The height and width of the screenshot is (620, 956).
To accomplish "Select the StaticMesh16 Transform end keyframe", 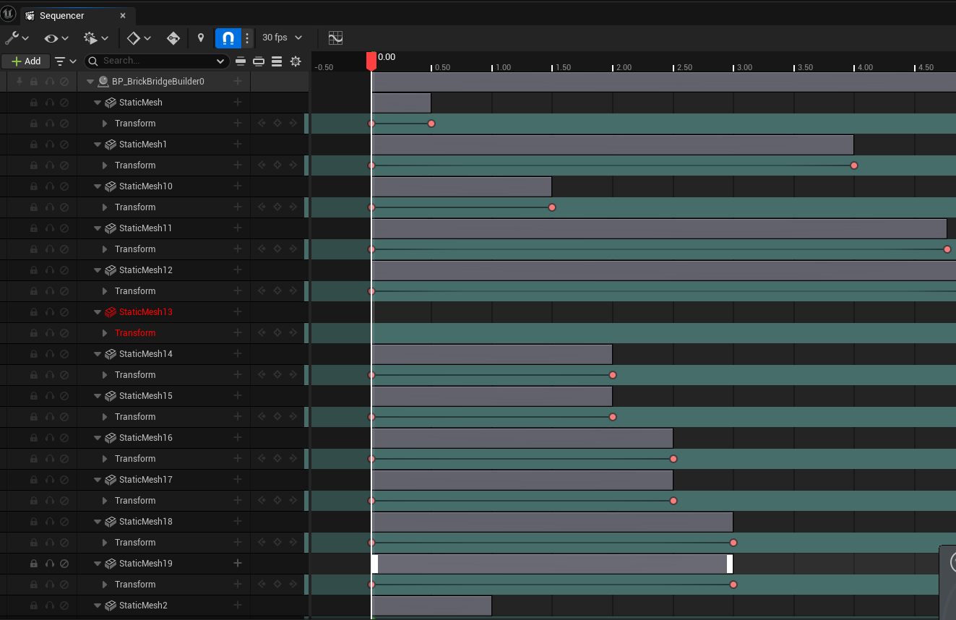I will [673, 459].
